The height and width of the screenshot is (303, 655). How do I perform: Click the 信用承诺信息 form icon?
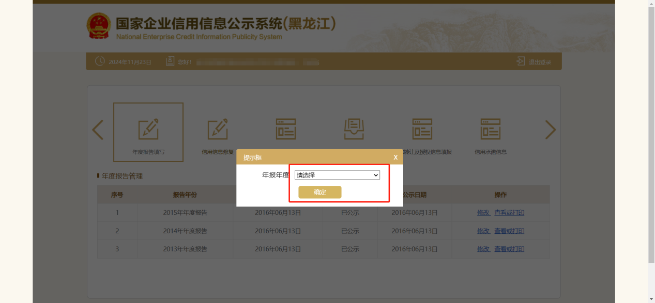coord(490,129)
